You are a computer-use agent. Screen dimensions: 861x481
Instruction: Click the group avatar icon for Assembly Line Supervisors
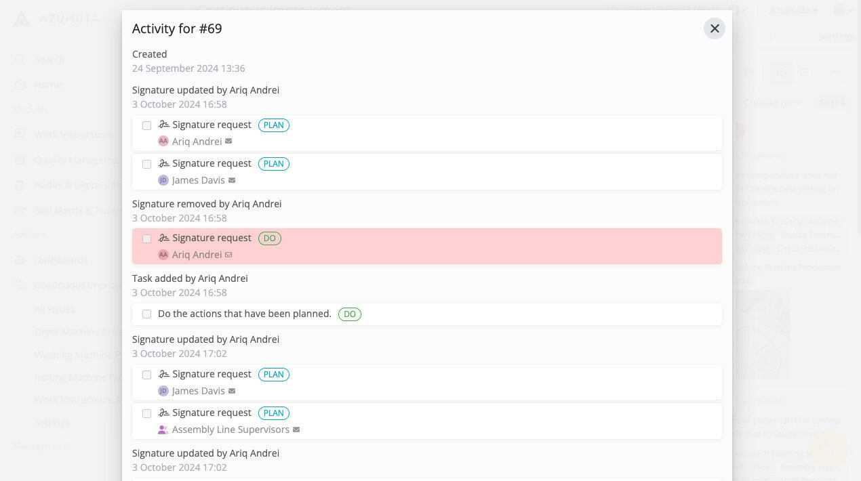tap(163, 430)
